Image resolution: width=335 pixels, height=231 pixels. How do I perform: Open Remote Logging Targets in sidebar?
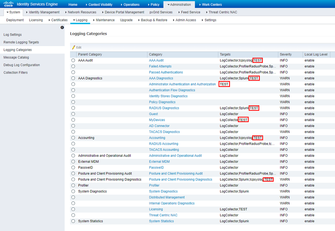tap(21, 42)
